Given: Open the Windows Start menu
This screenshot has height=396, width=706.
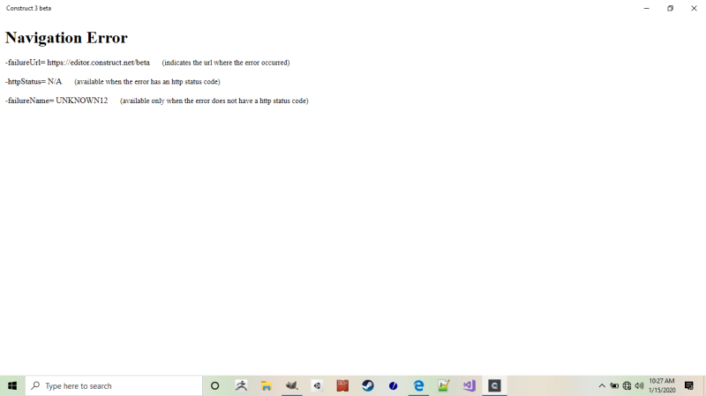Looking at the screenshot, I should (12, 385).
